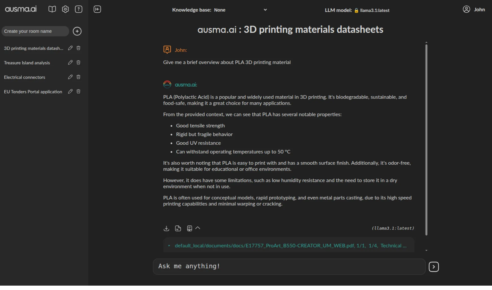Open the EU Tenders Portal application room
This screenshot has height=290, width=492.
tap(33, 92)
